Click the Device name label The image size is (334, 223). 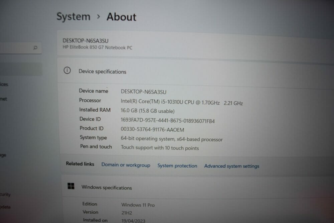point(94,91)
